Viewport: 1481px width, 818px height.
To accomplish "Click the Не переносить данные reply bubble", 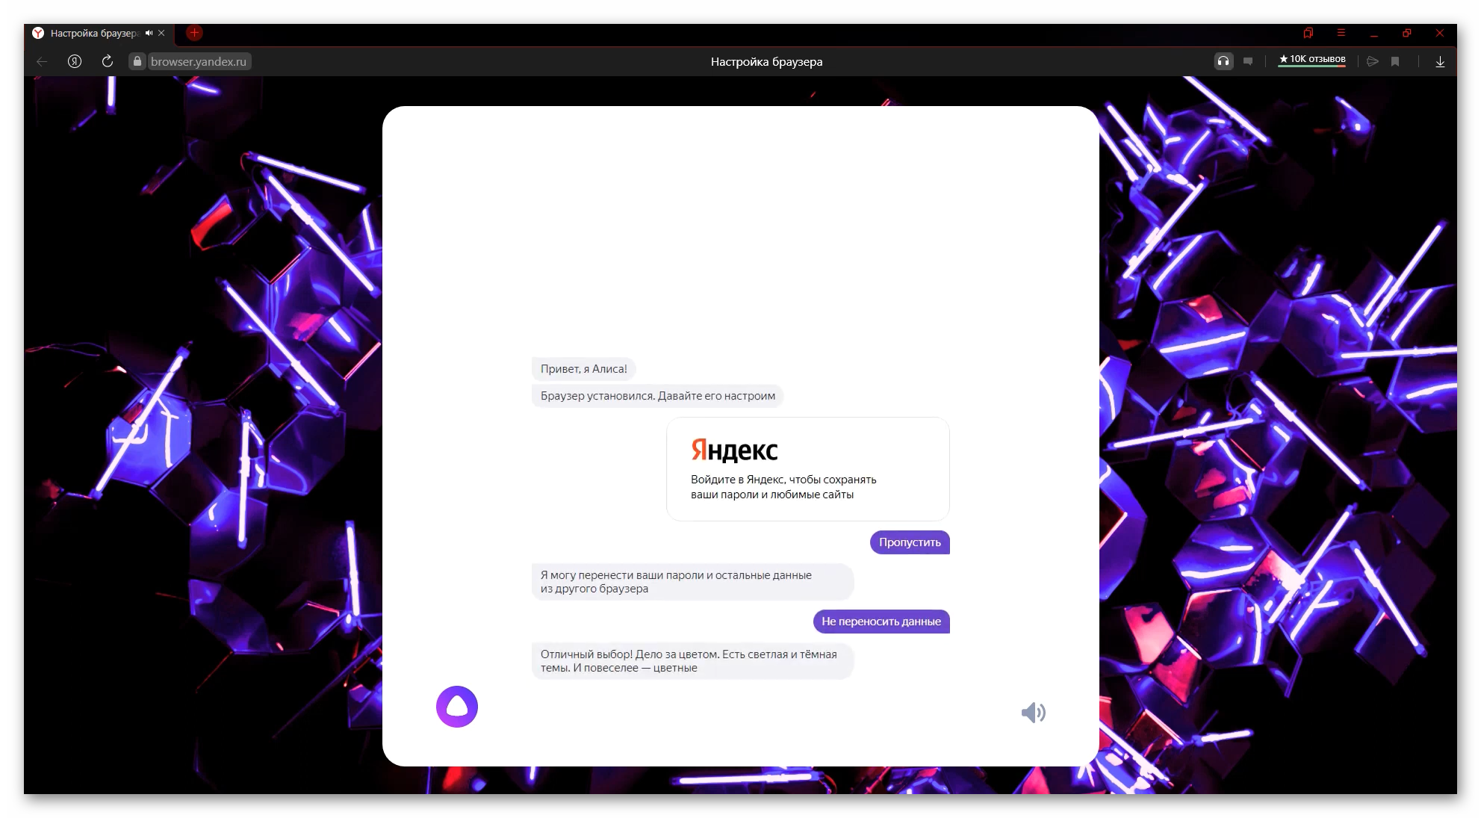I will [x=881, y=622].
